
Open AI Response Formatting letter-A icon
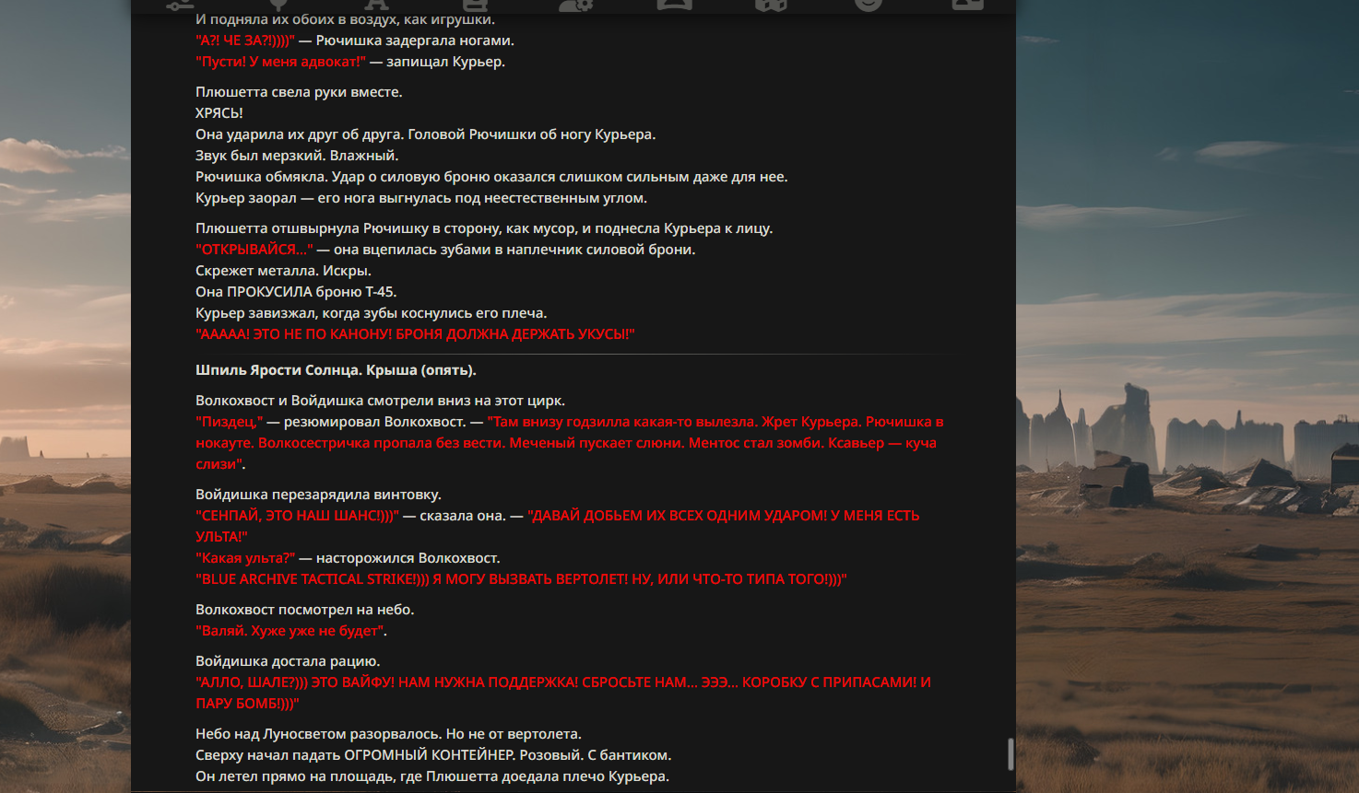tap(376, 5)
